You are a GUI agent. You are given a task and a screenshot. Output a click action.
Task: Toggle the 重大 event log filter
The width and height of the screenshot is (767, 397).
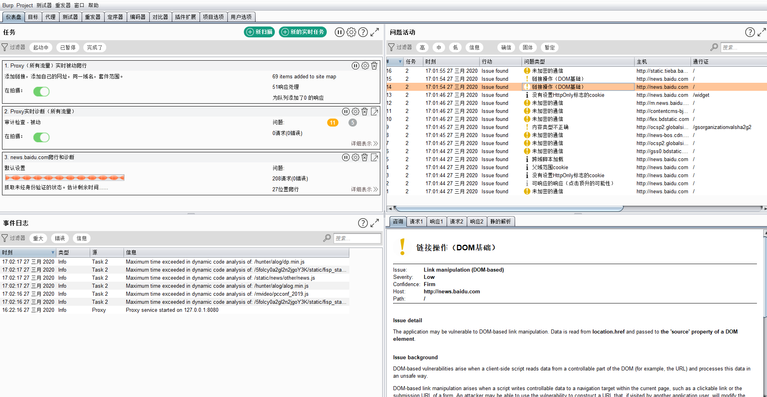click(38, 238)
